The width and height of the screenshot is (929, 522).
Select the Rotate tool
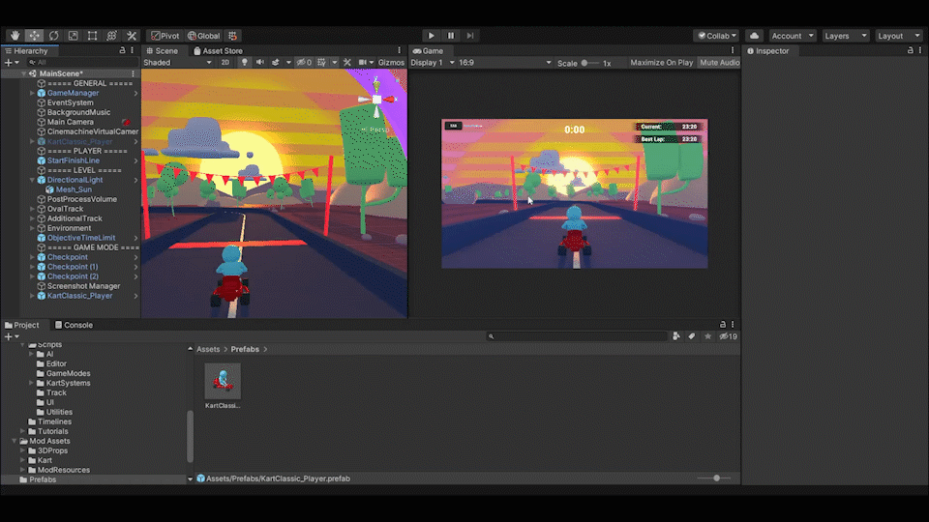click(x=54, y=36)
